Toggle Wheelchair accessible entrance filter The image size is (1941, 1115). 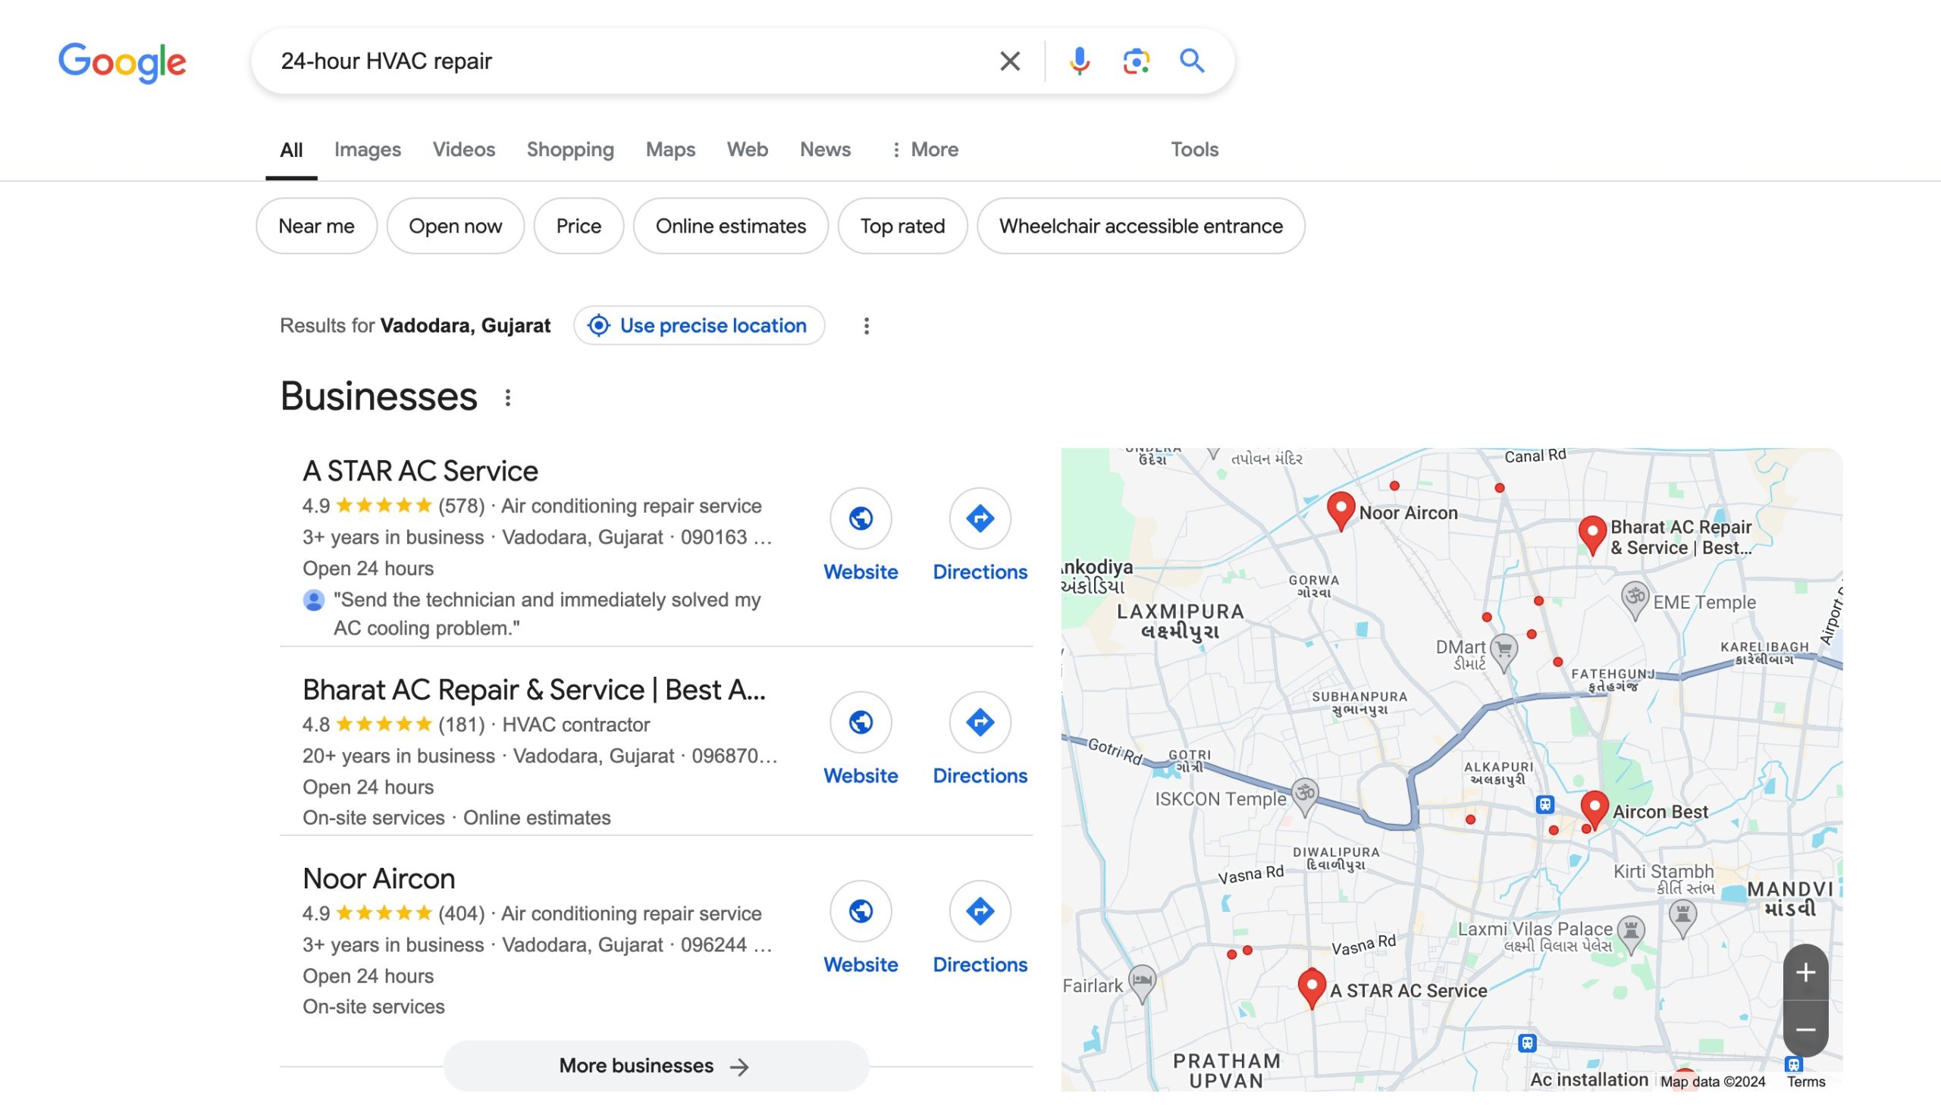tap(1140, 226)
